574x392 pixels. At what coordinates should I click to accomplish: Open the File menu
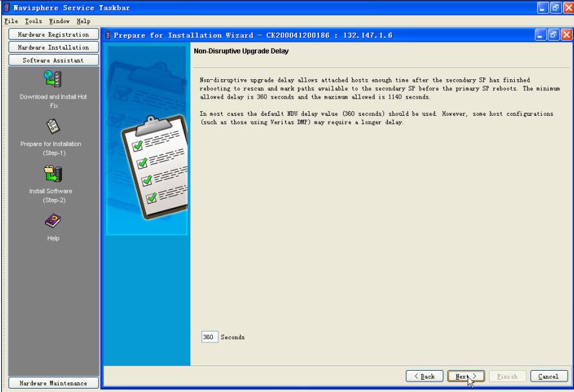(x=11, y=21)
